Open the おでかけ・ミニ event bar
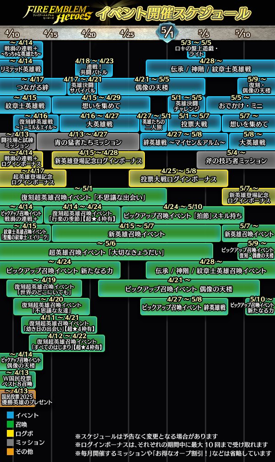Viewport: 275px width, 462px height. 241,105
